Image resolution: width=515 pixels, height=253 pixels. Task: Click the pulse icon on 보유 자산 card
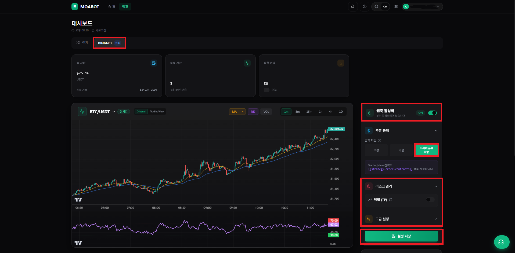pos(247,63)
